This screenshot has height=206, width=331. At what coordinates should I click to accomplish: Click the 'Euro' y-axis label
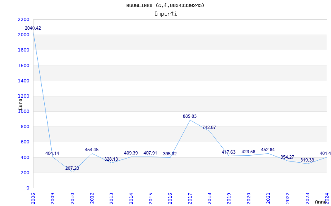point(20,104)
